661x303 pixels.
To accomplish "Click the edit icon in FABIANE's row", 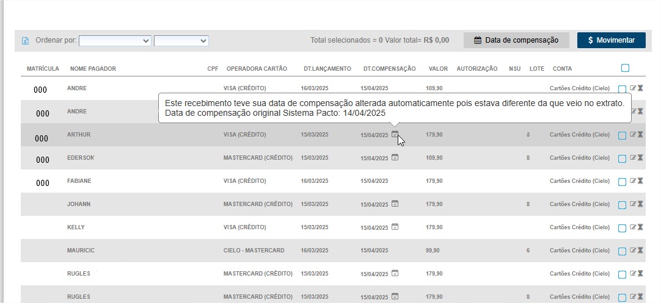I will pos(633,181).
